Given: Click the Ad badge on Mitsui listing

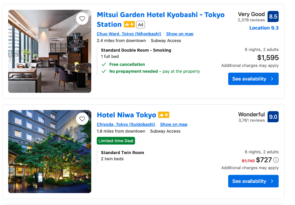Looking at the screenshot, I should point(141,25).
